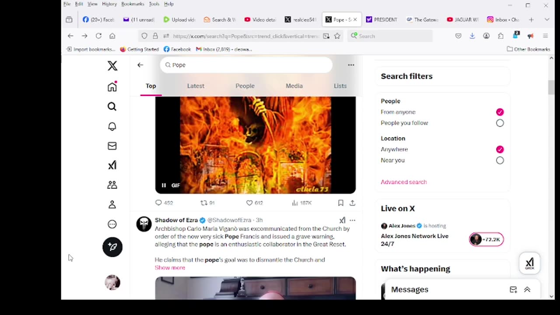Open more menu on Shadow of Ezra post

point(352,220)
